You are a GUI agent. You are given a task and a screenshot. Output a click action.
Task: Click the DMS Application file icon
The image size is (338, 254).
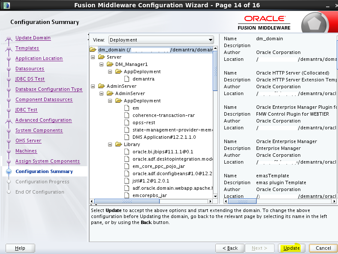(127, 137)
